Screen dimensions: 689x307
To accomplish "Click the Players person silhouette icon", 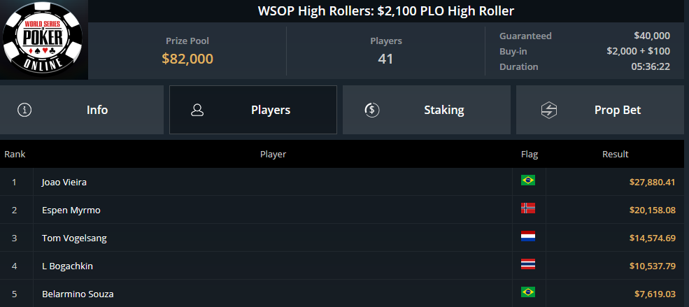I will tap(197, 110).
